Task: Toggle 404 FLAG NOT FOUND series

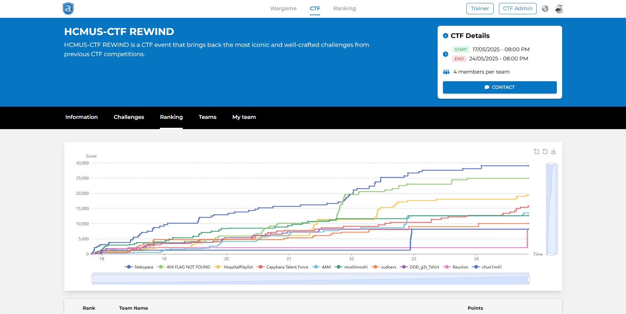Action: 183,267
